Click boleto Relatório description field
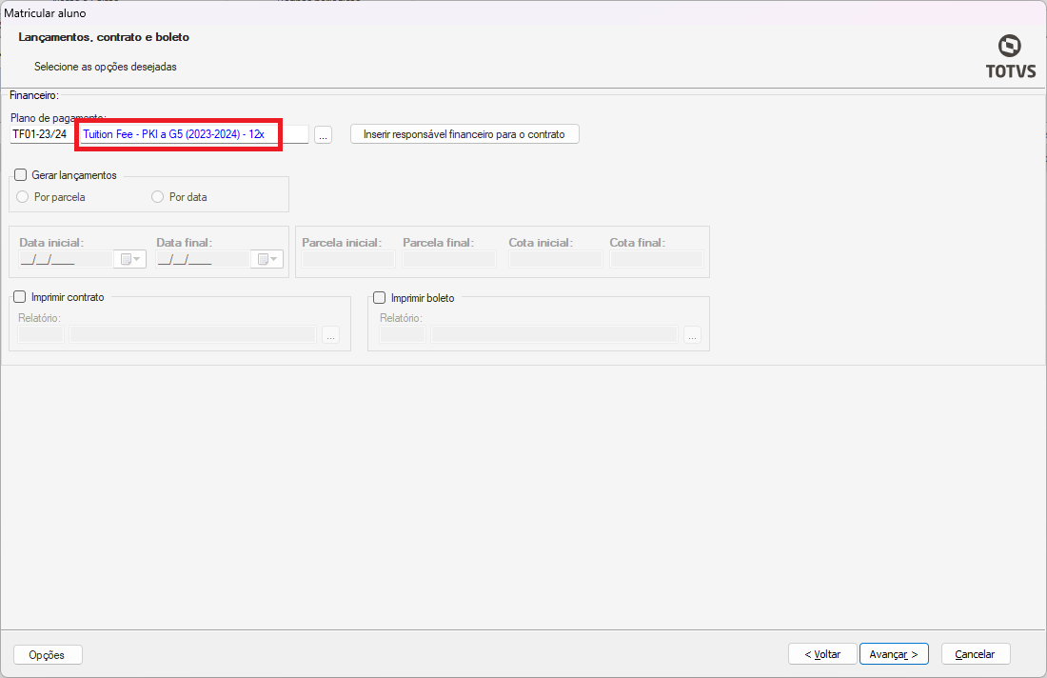The width and height of the screenshot is (1047, 678). (x=554, y=334)
